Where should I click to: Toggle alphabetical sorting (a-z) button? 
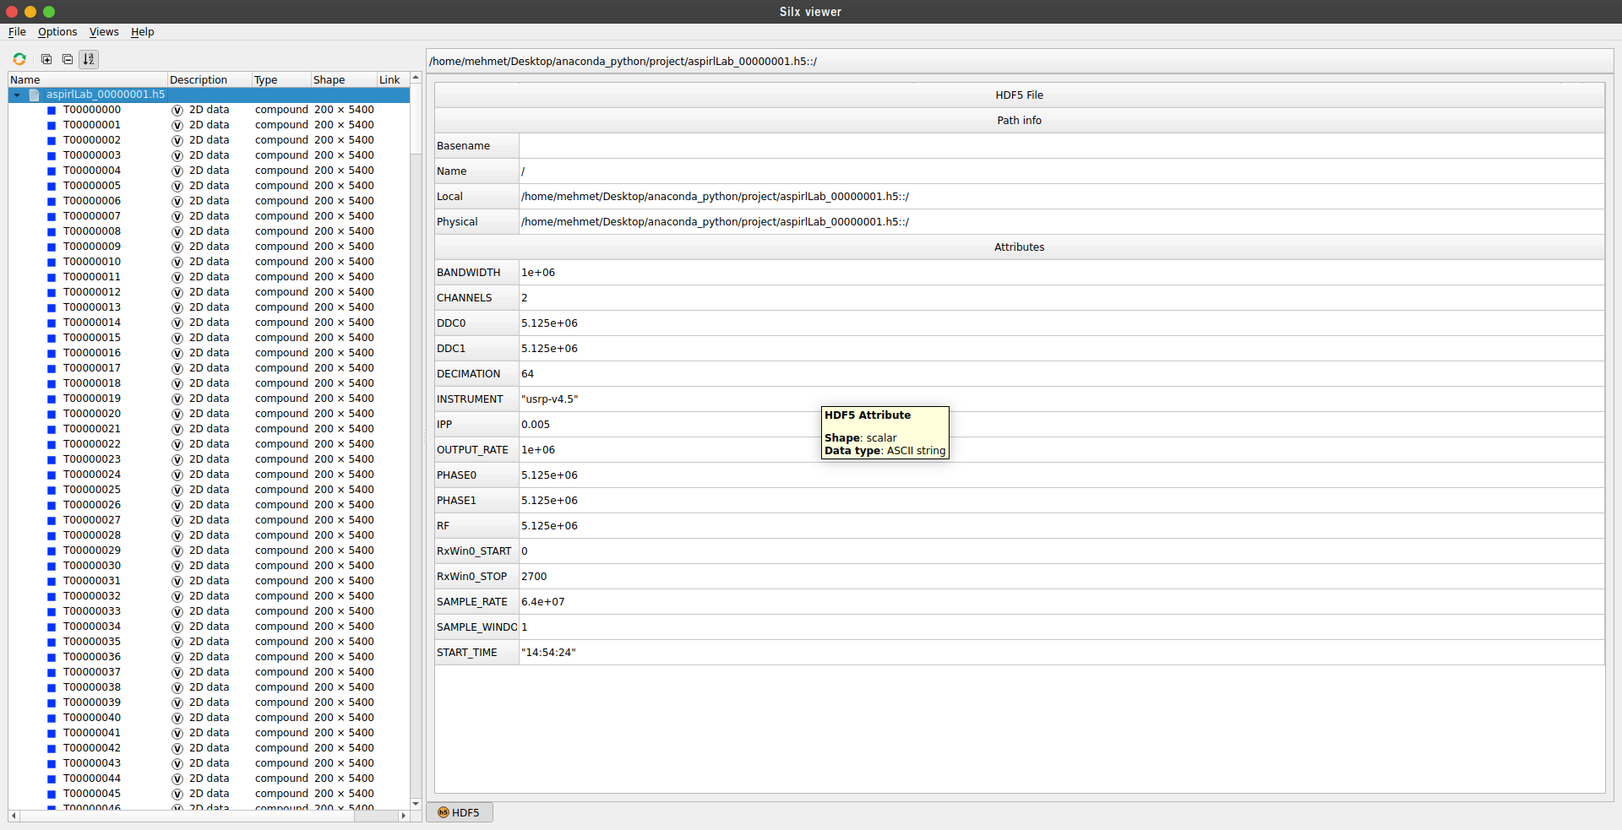89,59
